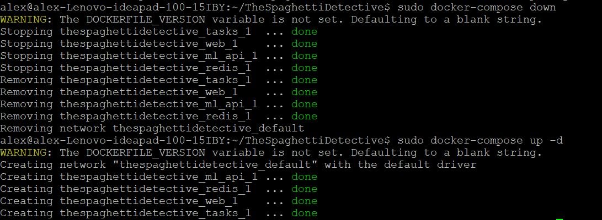Click 'Removing thespaghettidetective_redis_1' text
The height and width of the screenshot is (220, 602).
point(125,116)
